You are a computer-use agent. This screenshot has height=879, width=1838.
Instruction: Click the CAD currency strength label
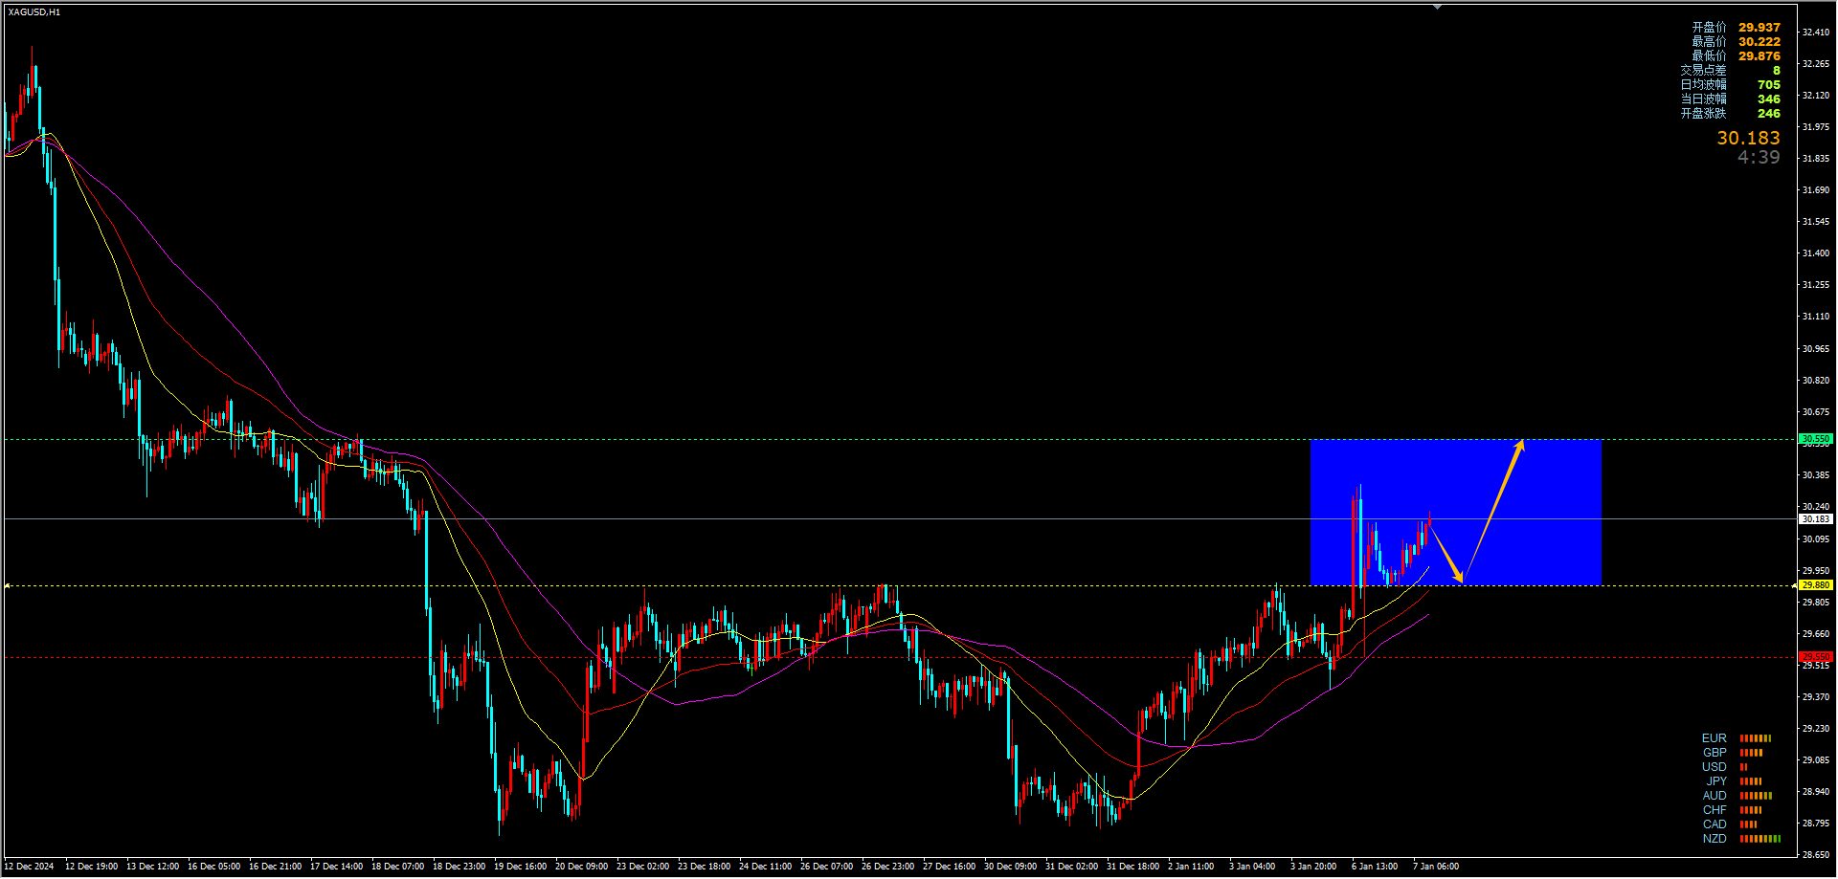point(1715,824)
